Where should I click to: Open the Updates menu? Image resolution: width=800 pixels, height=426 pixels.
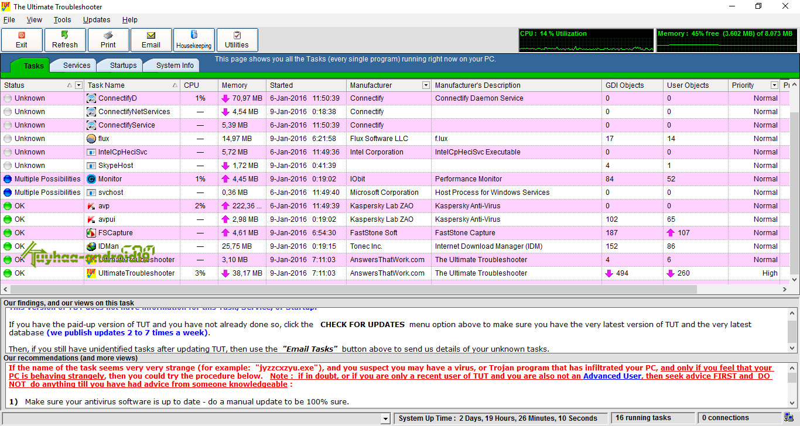click(x=97, y=20)
